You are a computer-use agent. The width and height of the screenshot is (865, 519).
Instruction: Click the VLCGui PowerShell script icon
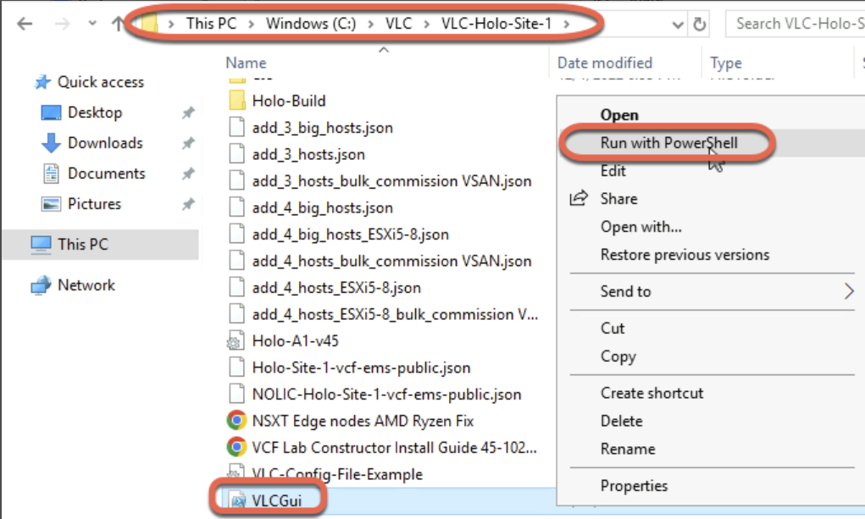pyautogui.click(x=238, y=501)
